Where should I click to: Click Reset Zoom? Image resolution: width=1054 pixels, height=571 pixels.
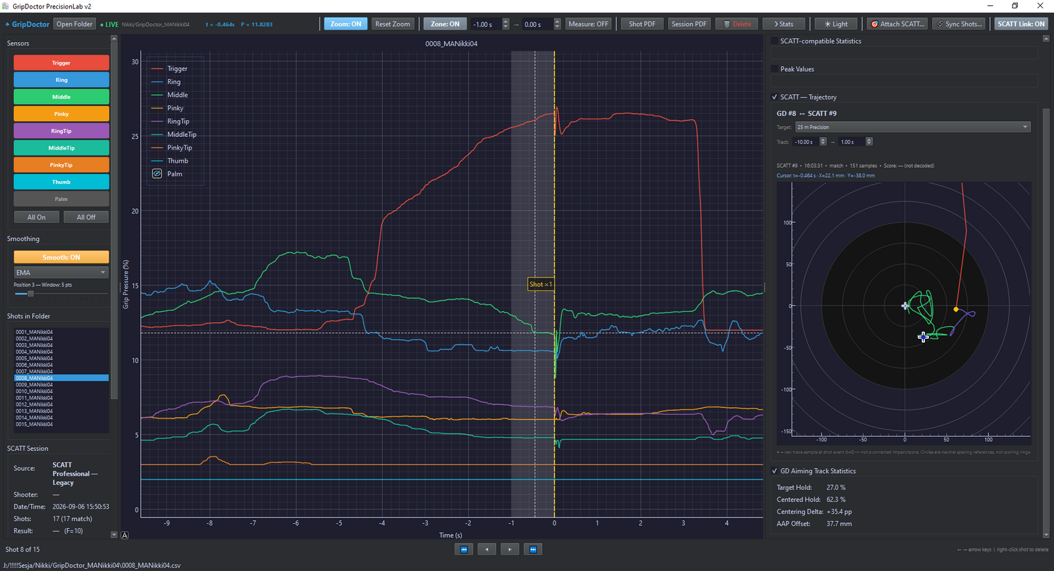393,24
